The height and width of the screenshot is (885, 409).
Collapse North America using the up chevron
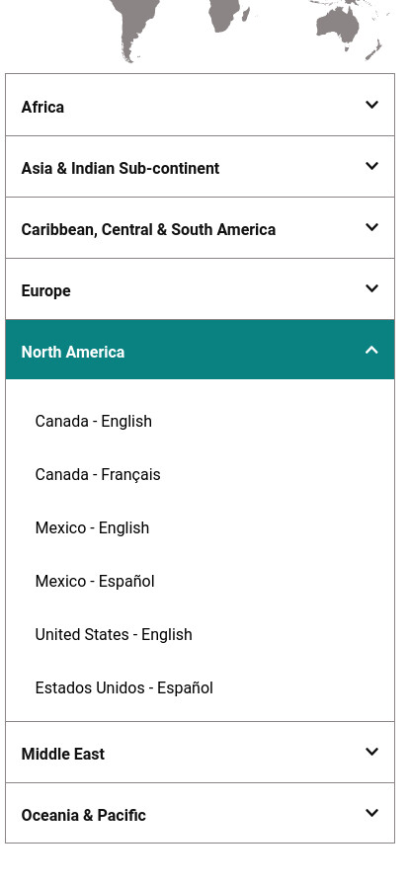(371, 350)
